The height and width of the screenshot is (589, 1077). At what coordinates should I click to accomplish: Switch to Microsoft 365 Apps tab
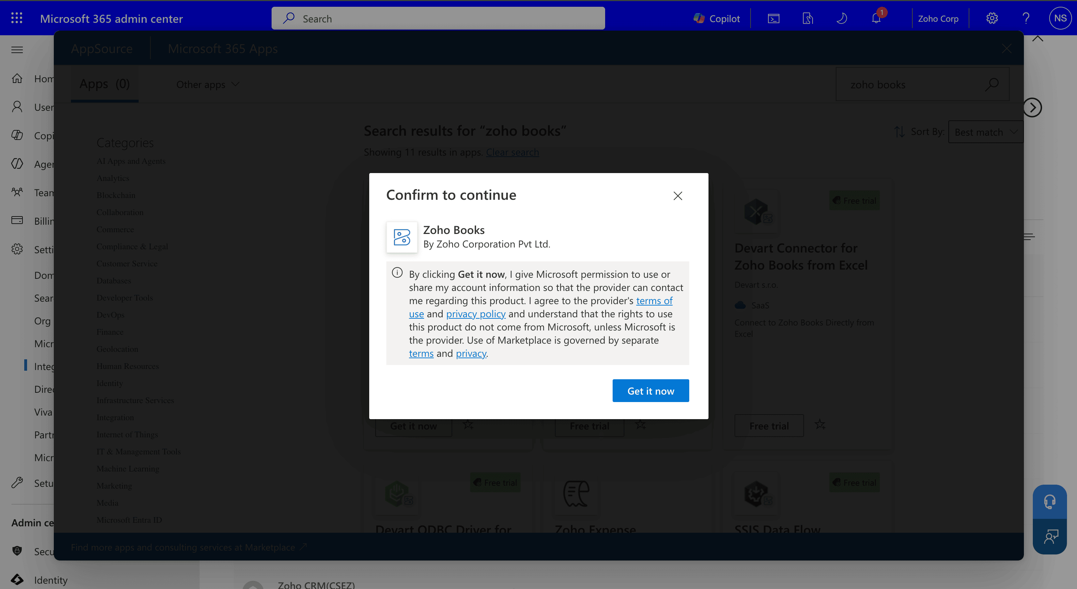click(x=223, y=49)
